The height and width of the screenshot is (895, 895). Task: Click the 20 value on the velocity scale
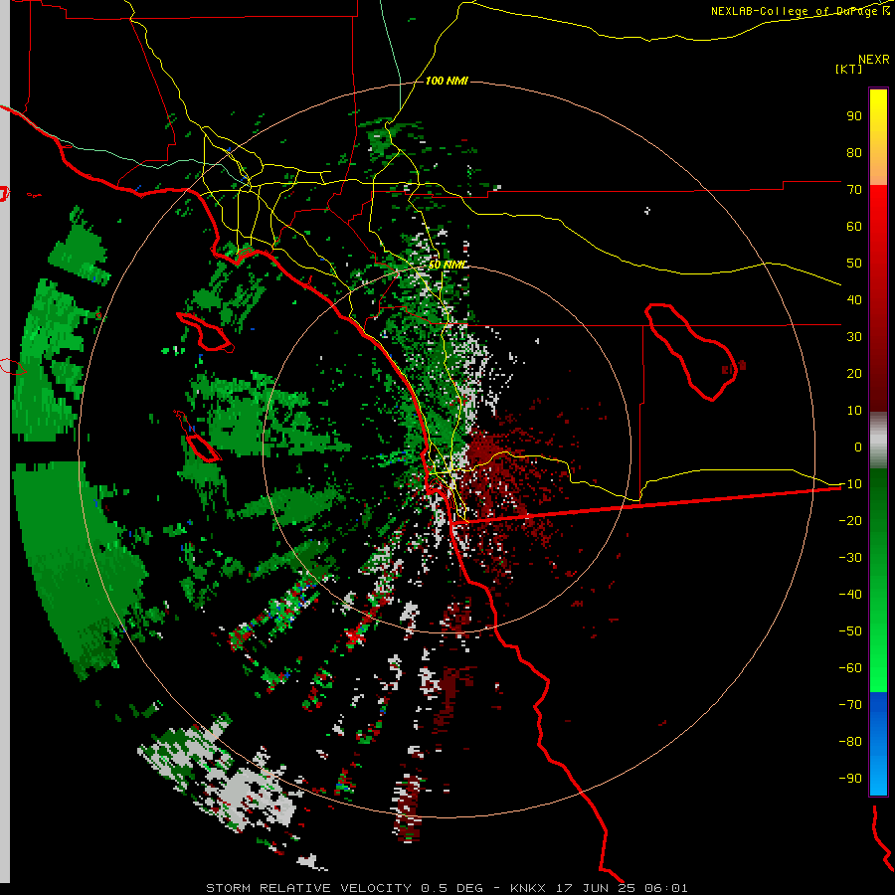[x=854, y=373]
